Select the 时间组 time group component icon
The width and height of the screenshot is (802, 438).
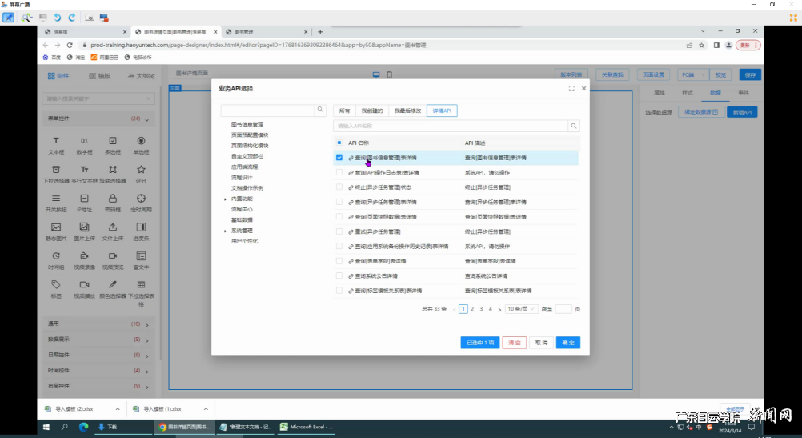(56, 256)
